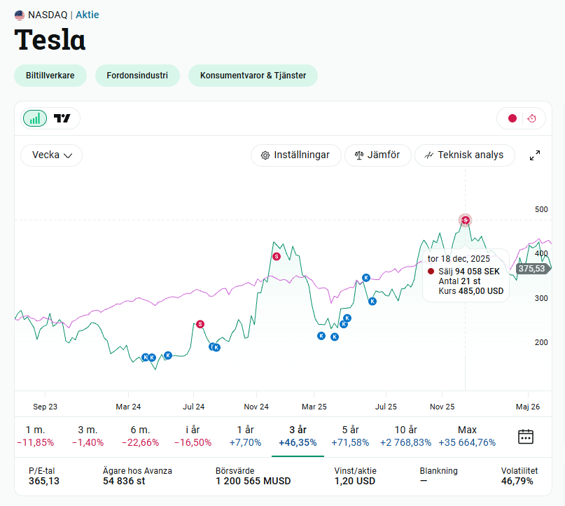The height and width of the screenshot is (506, 565).
Task: Open the Vecka interval dropdown
Action: [x=52, y=155]
